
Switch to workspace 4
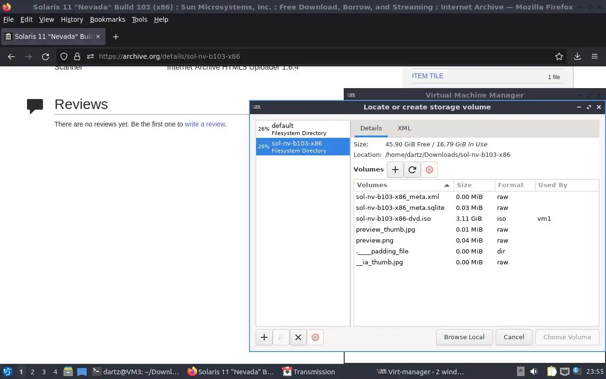click(x=55, y=372)
